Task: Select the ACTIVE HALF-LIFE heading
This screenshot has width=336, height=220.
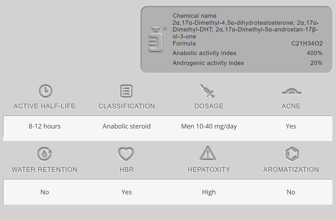Action: (44, 106)
